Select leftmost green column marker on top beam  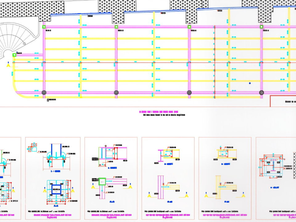(44, 27)
